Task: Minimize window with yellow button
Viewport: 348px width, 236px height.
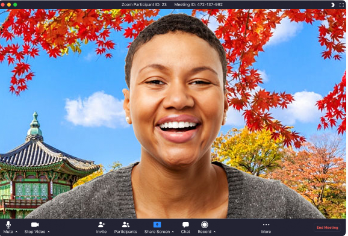Action: [x=9, y=5]
